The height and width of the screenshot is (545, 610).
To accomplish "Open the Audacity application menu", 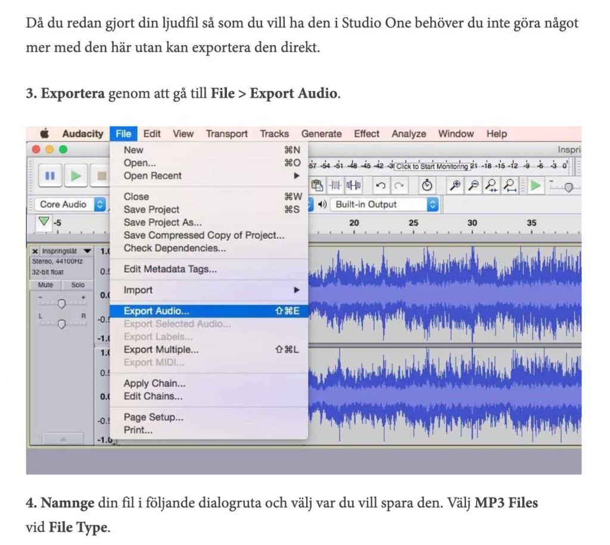I will coord(83,134).
